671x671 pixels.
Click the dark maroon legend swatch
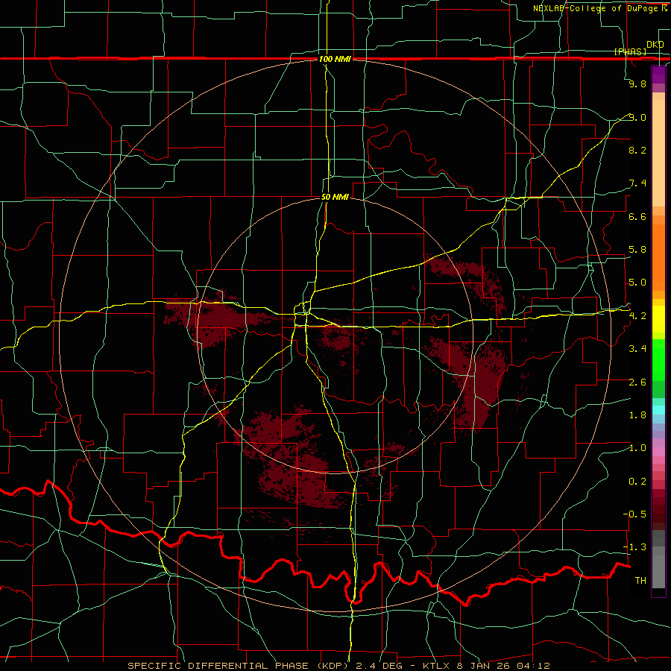click(658, 509)
